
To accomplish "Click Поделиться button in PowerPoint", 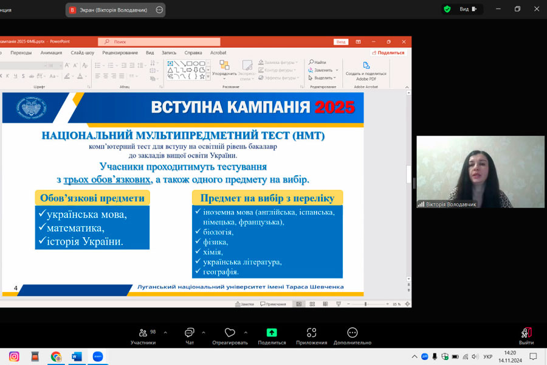I will [388, 53].
